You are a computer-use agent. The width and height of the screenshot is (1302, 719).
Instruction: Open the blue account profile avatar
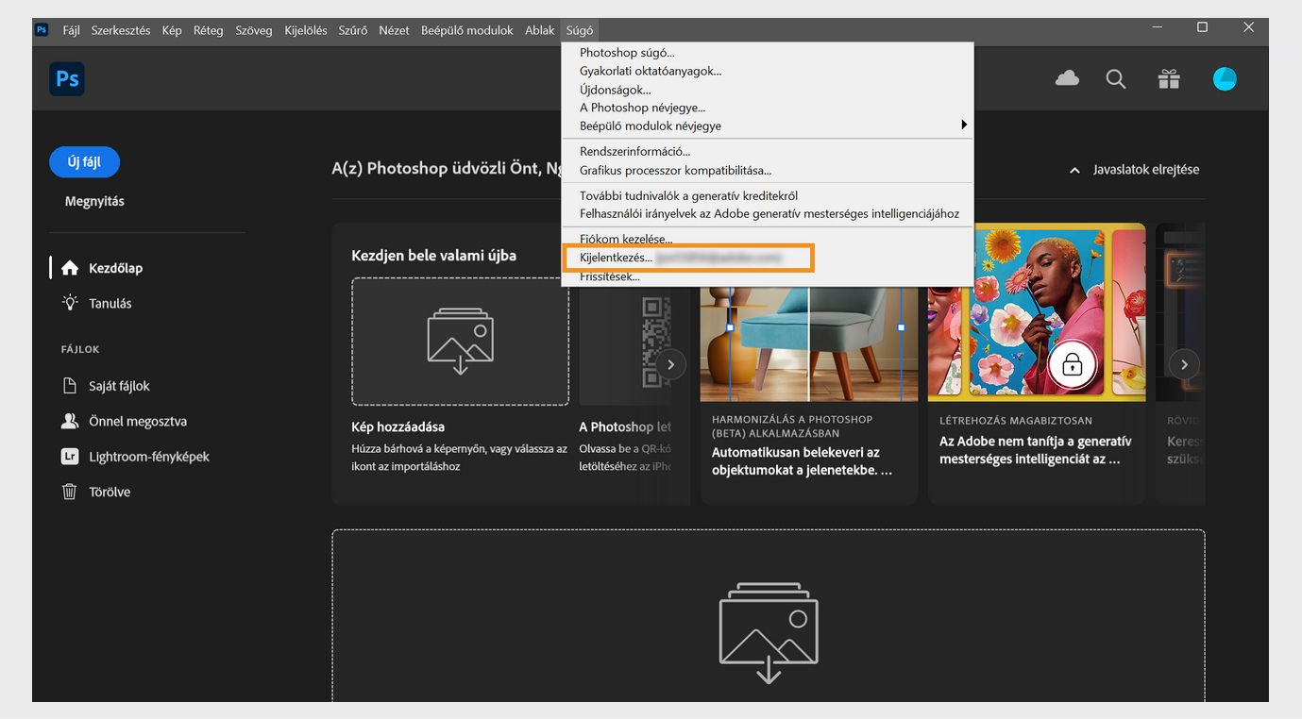(x=1225, y=79)
